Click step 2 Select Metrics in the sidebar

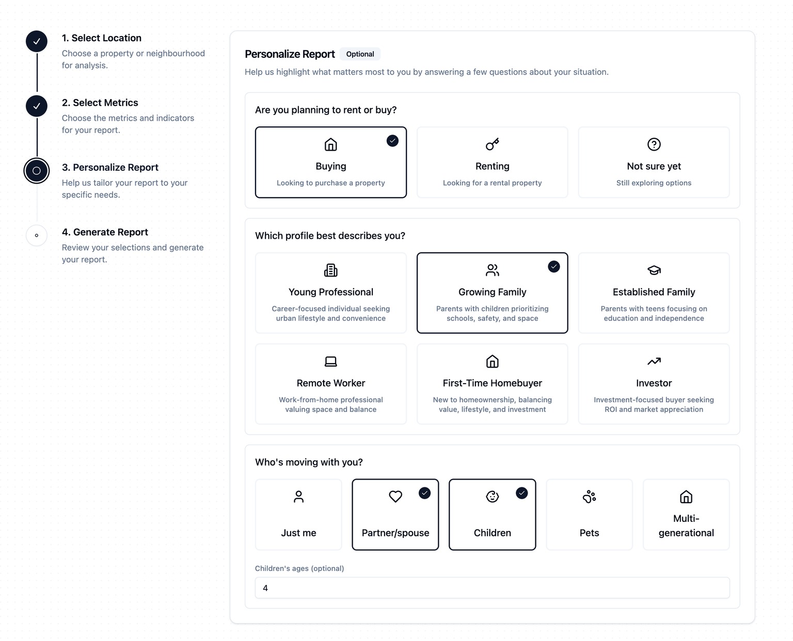pyautogui.click(x=36, y=106)
